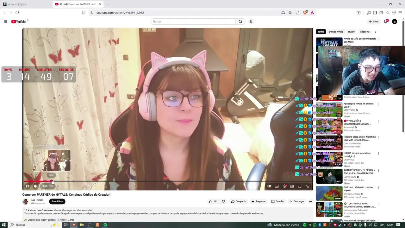Open options for ACAMPÉ SOLO video
405x228 pixels.
click(x=378, y=171)
